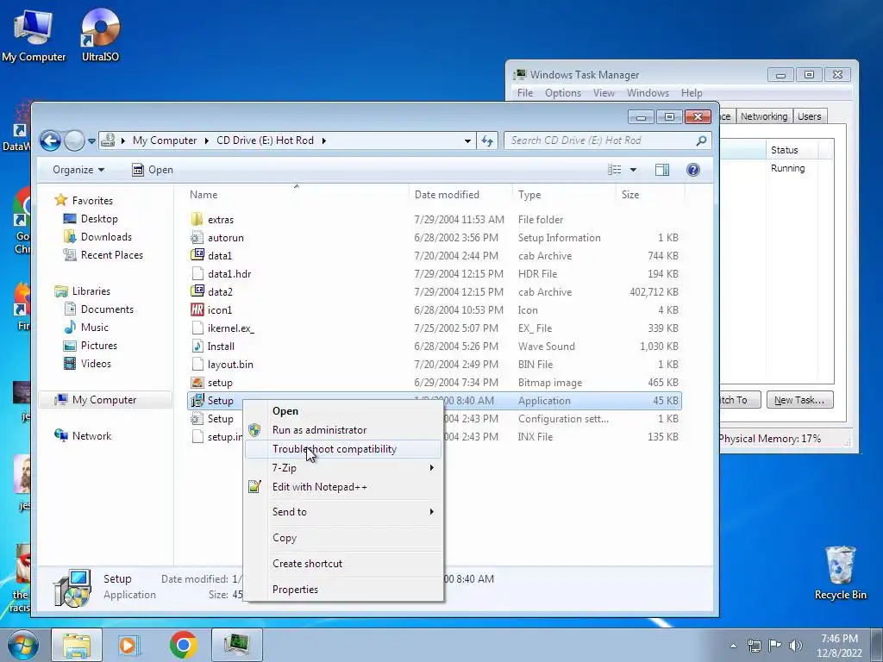Open My Computer desktop icon

click(34, 35)
